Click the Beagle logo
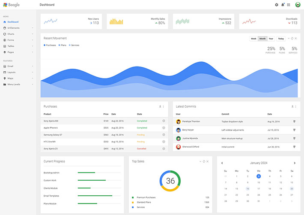Screen dimensions: 304x215 click(12, 5)
